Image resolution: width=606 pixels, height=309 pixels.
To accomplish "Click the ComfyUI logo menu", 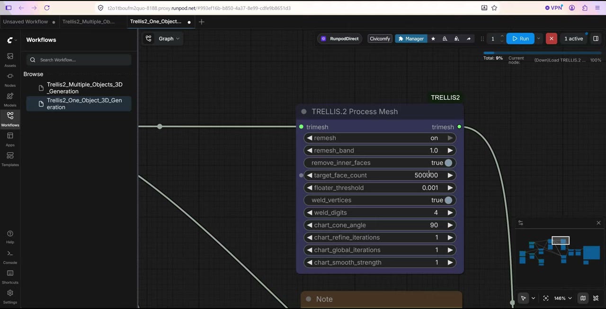I will click(x=10, y=40).
